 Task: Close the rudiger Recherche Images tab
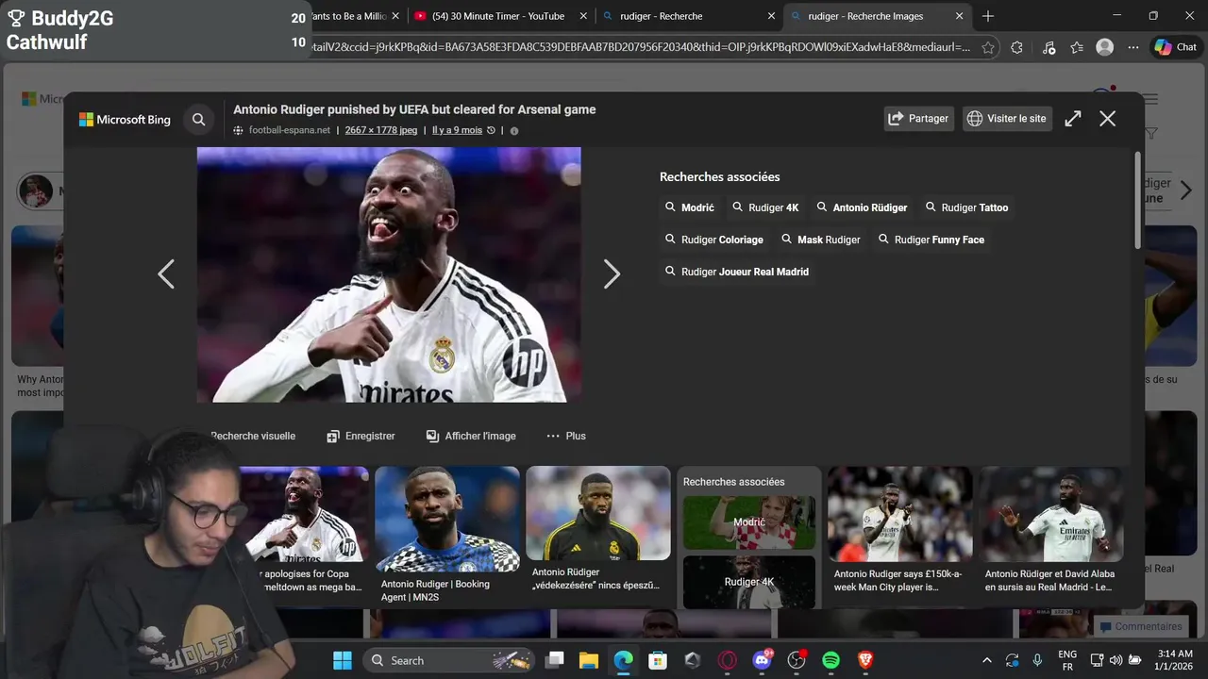960,16
